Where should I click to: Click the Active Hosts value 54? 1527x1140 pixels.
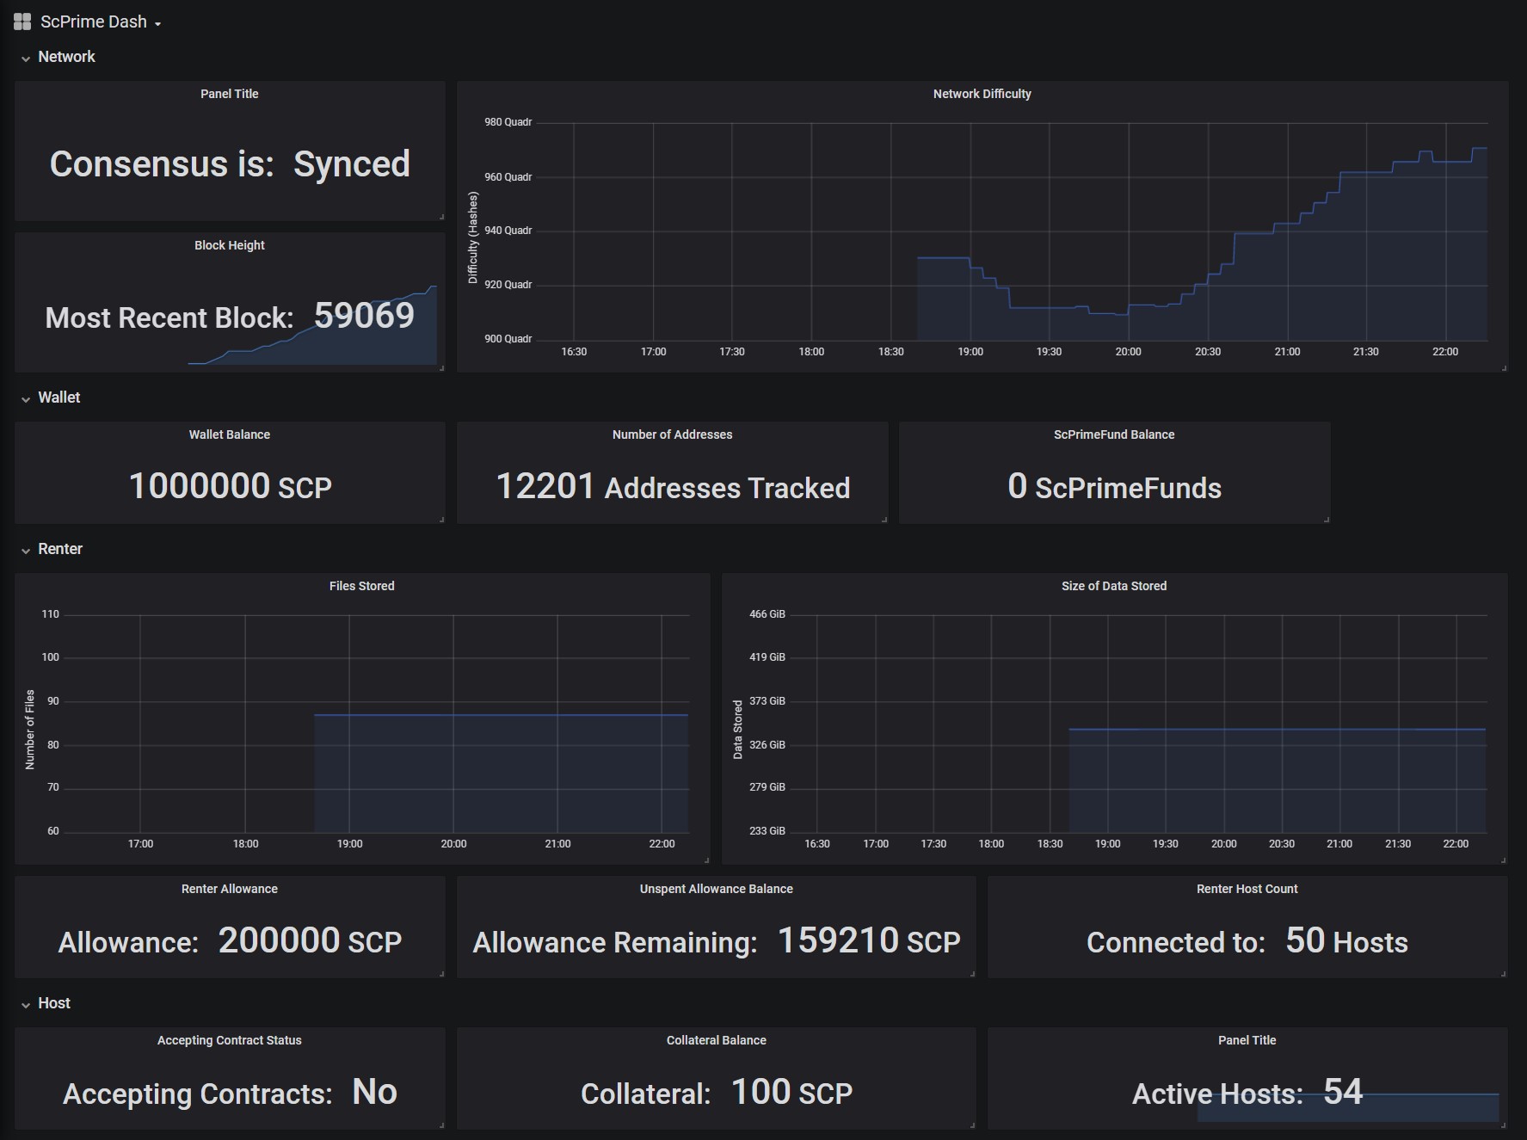(x=1343, y=1092)
